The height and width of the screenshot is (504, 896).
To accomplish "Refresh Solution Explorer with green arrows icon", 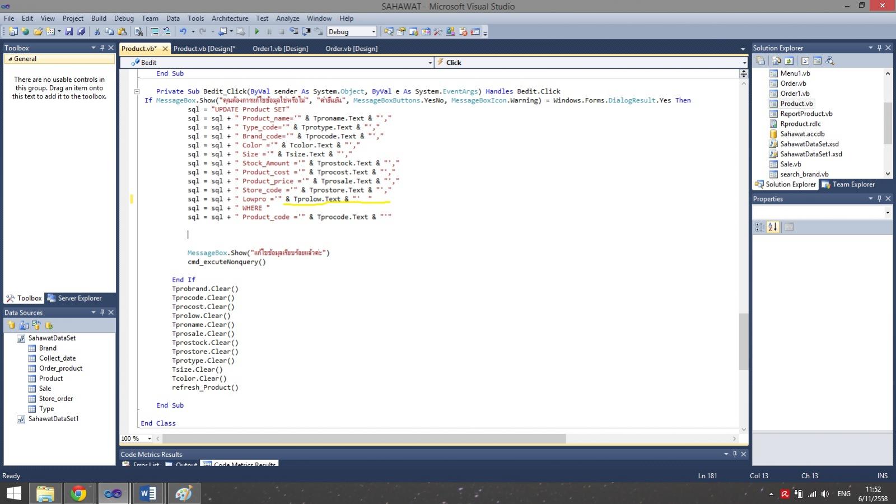I will click(789, 60).
